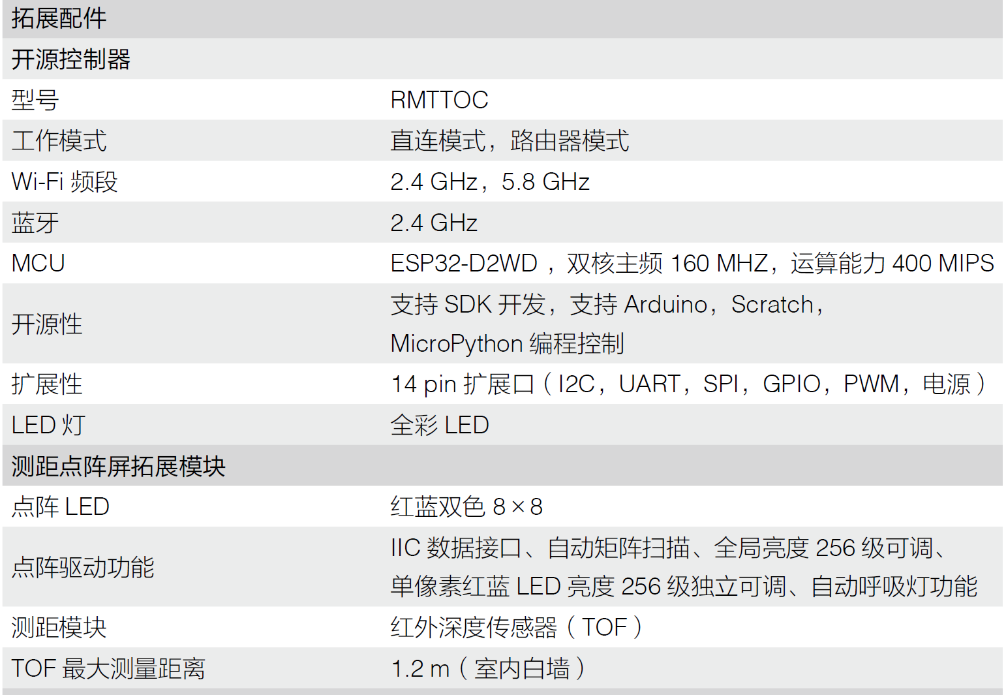Click the model value RMTTOC

(439, 100)
